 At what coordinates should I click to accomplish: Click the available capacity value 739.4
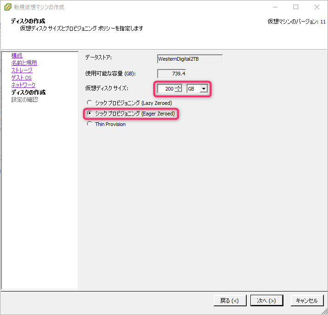click(171, 74)
